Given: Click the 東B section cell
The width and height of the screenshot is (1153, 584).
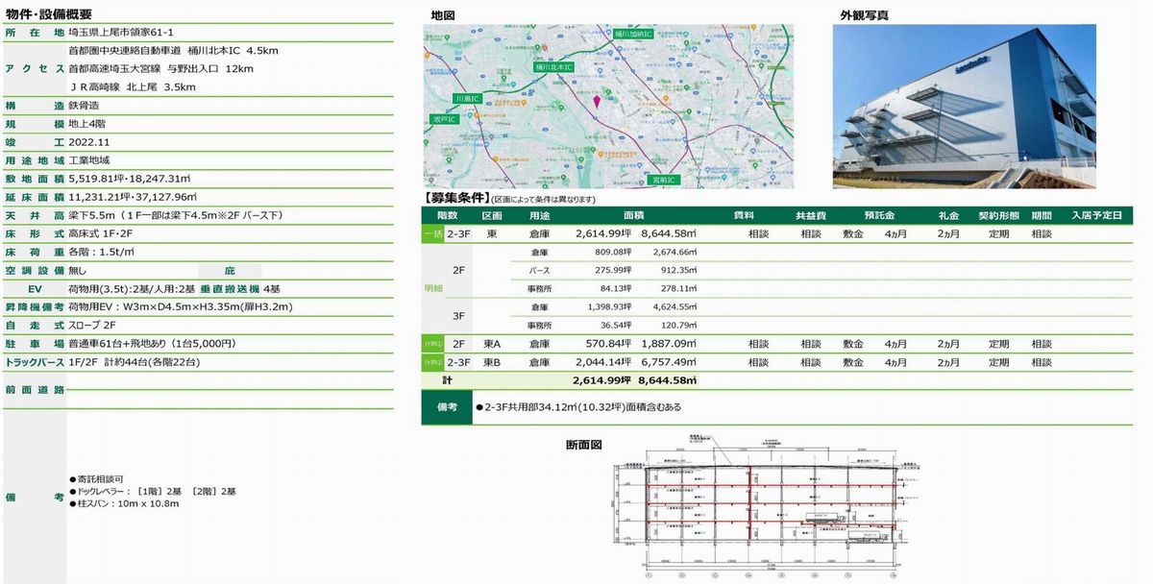Looking at the screenshot, I should tap(492, 362).
